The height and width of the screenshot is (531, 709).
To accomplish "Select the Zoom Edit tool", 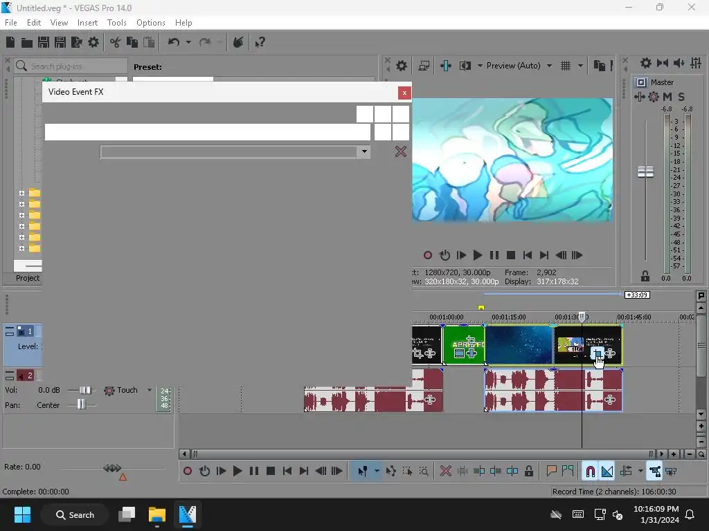I will pyautogui.click(x=424, y=472).
